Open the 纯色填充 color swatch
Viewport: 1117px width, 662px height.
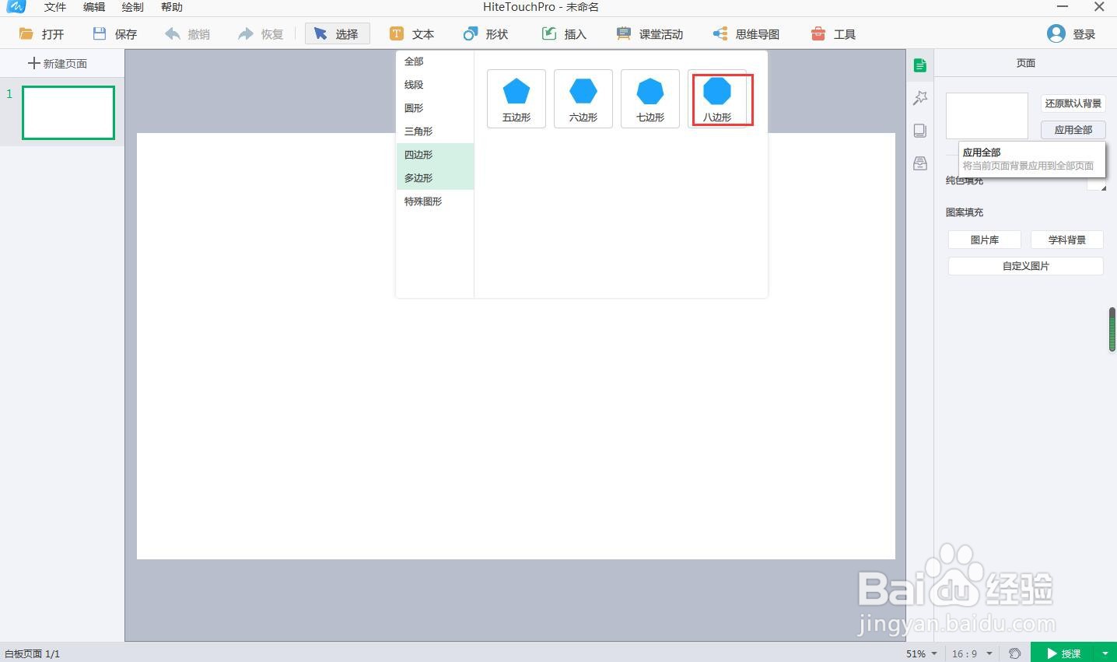click(x=1097, y=184)
